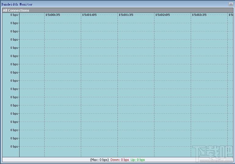Click the green Up: 0 bps readout
235x164 pixels.
[138, 160]
